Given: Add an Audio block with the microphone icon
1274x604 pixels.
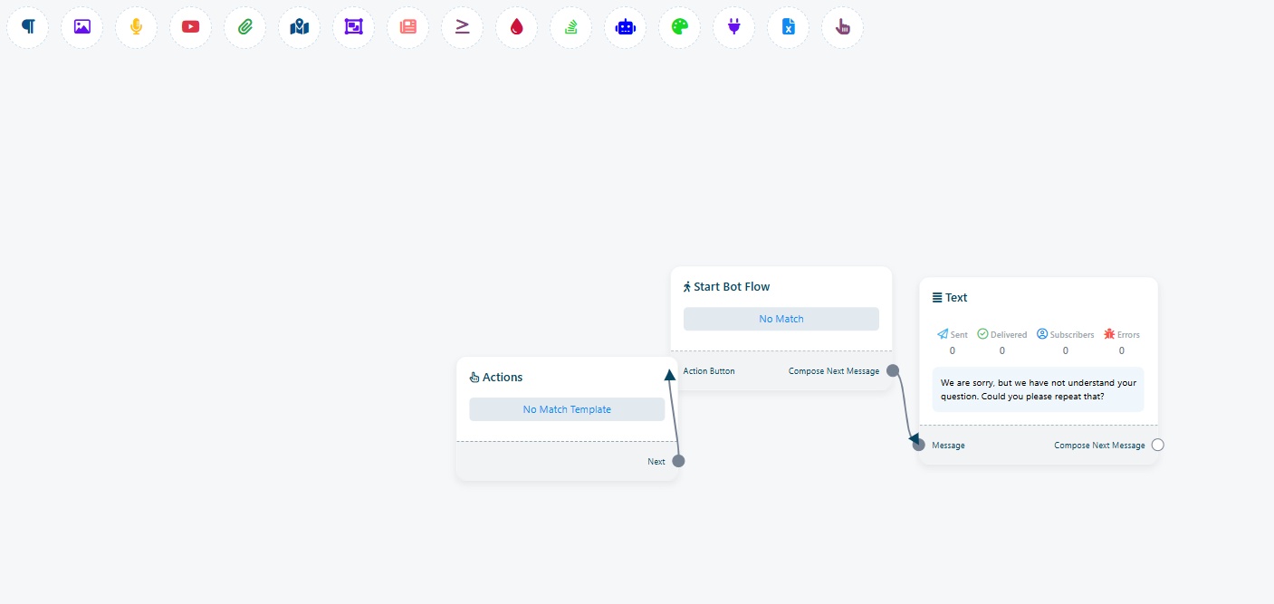Looking at the screenshot, I should (137, 27).
